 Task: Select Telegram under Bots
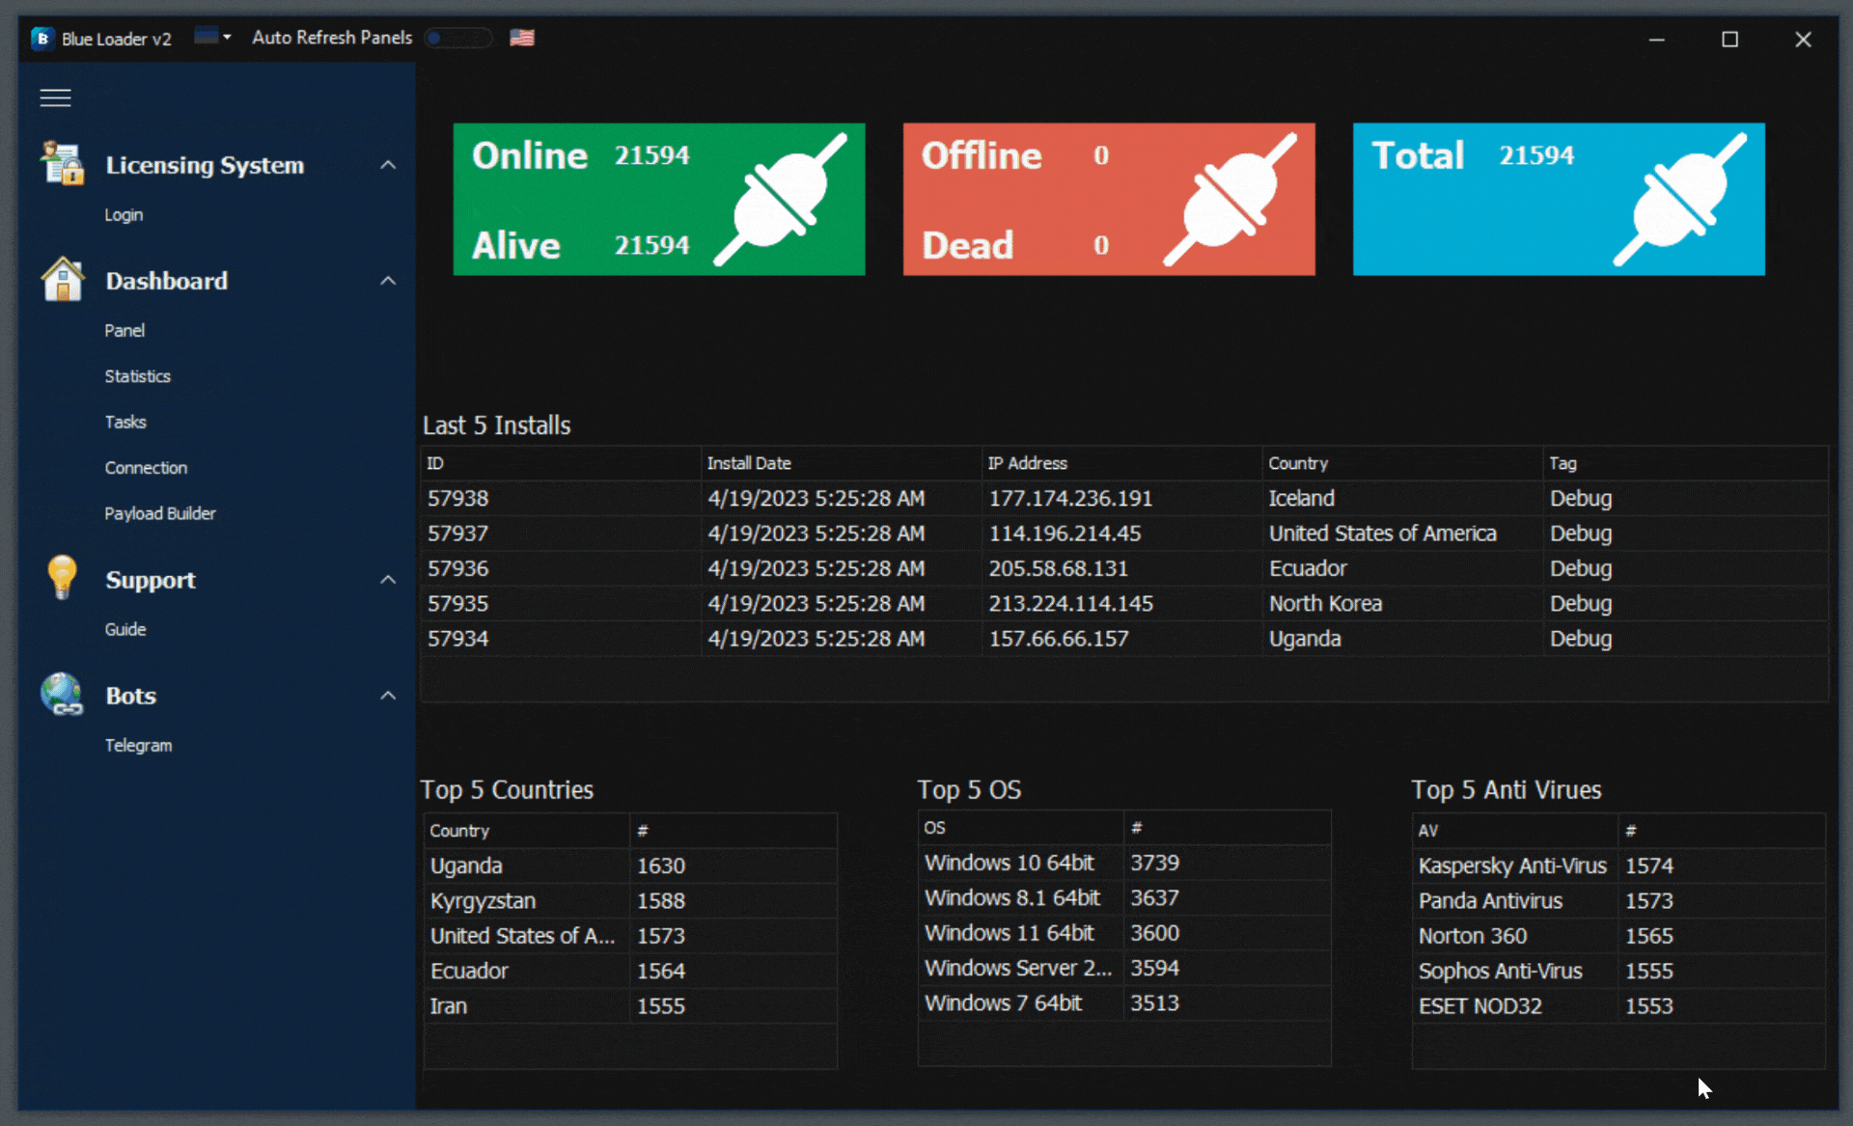(138, 746)
